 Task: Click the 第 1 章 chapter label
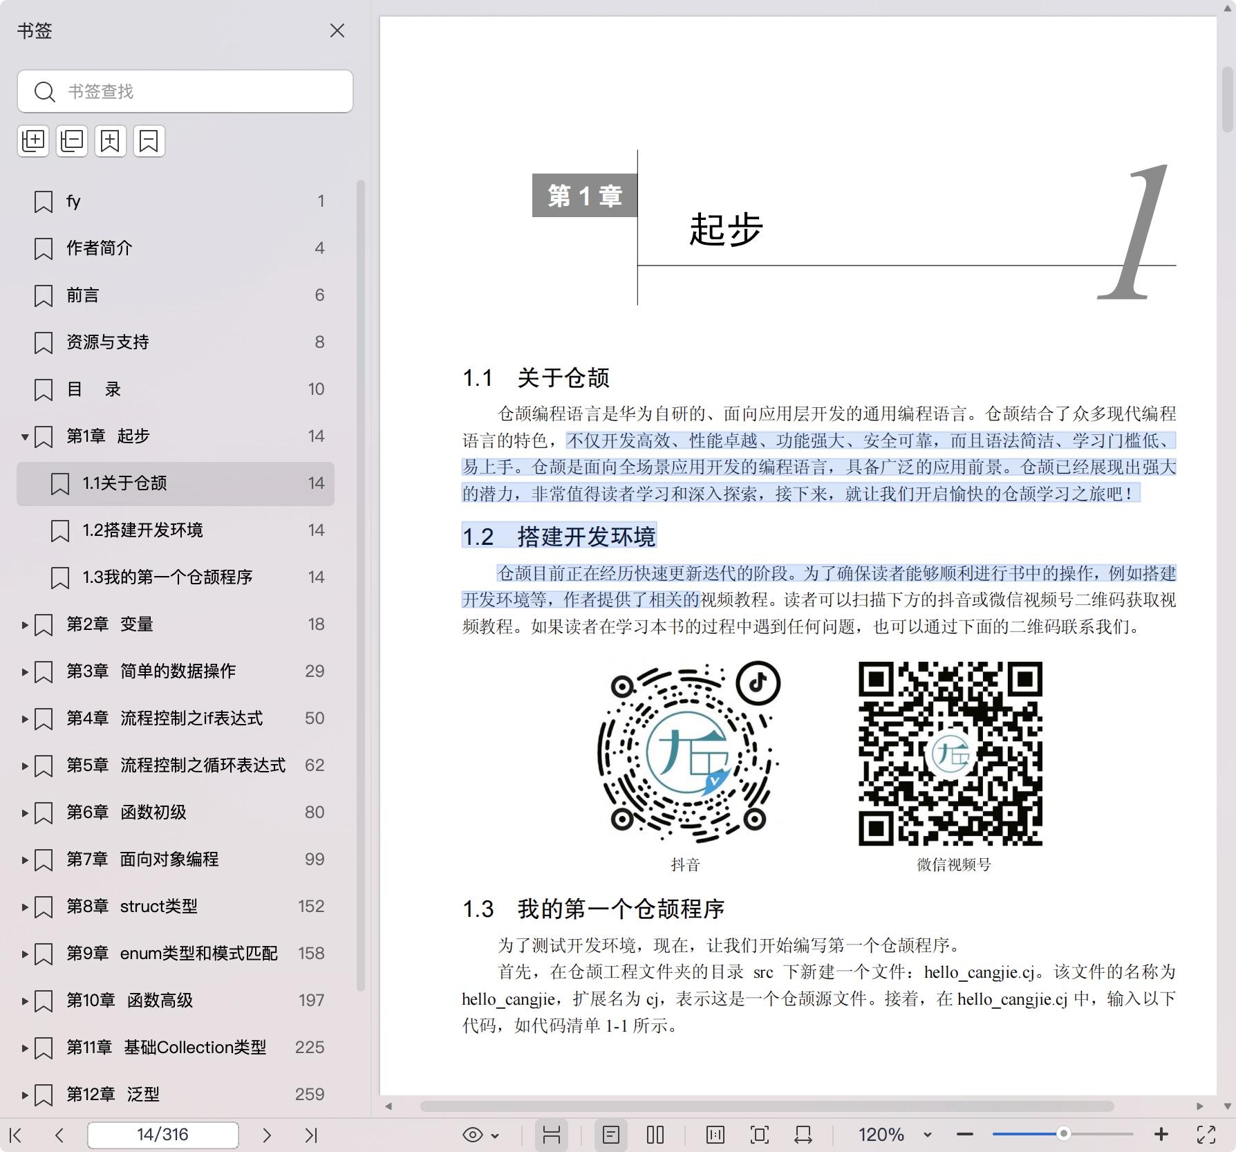tap(585, 196)
